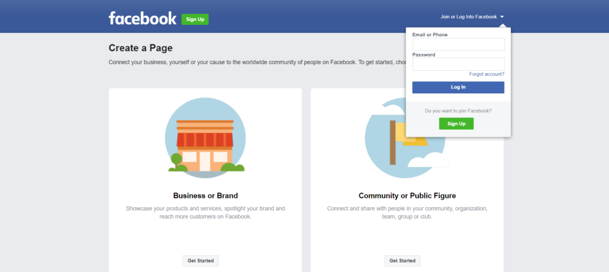
Task: Click the Email or Phone field label
Action: coord(429,35)
